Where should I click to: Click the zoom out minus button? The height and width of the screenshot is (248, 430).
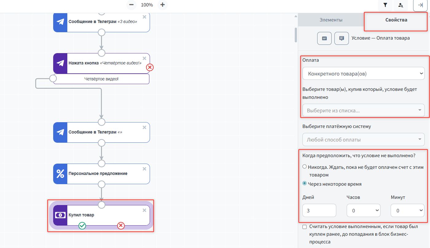coord(132,5)
